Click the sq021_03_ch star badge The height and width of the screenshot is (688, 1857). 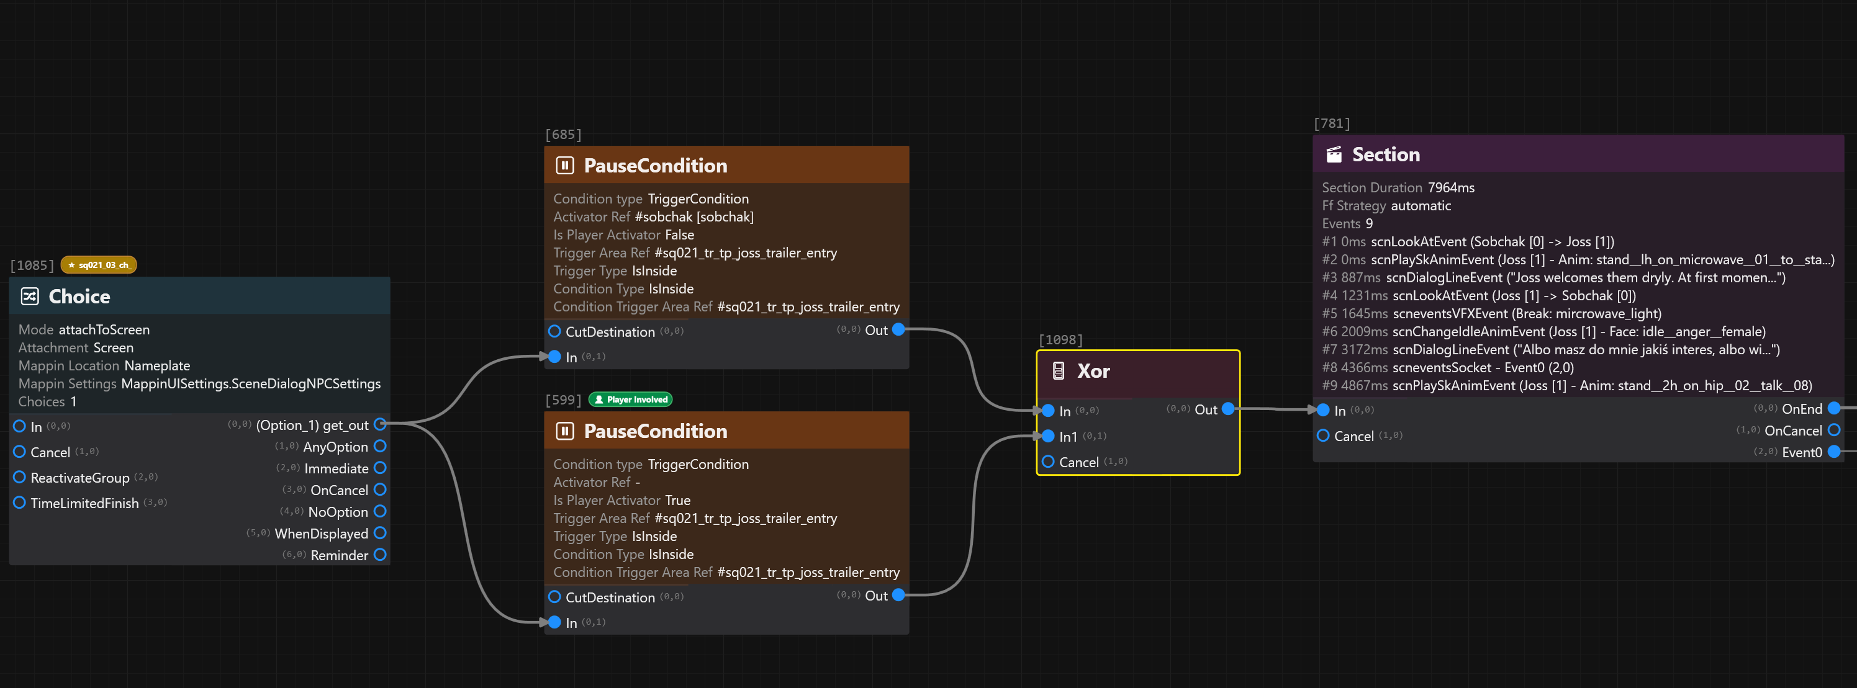click(99, 265)
